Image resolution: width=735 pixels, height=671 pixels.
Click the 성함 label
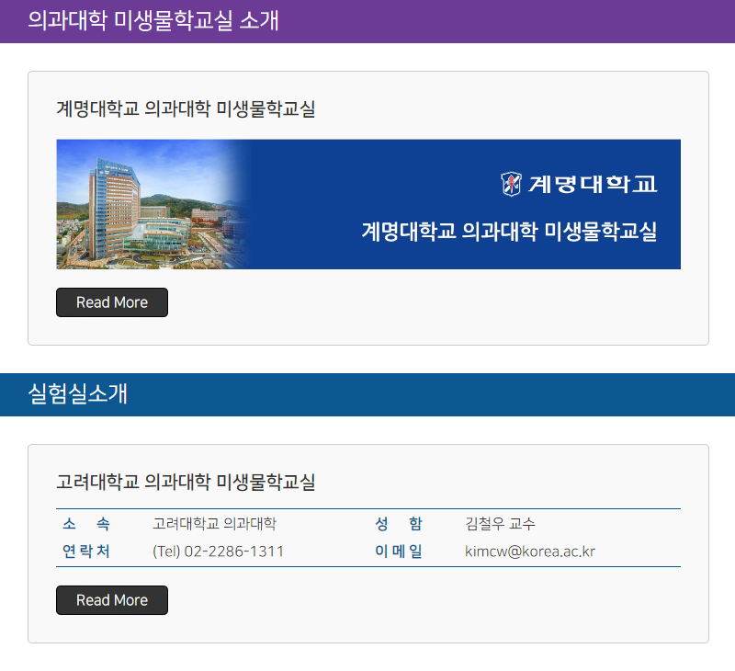tap(399, 523)
